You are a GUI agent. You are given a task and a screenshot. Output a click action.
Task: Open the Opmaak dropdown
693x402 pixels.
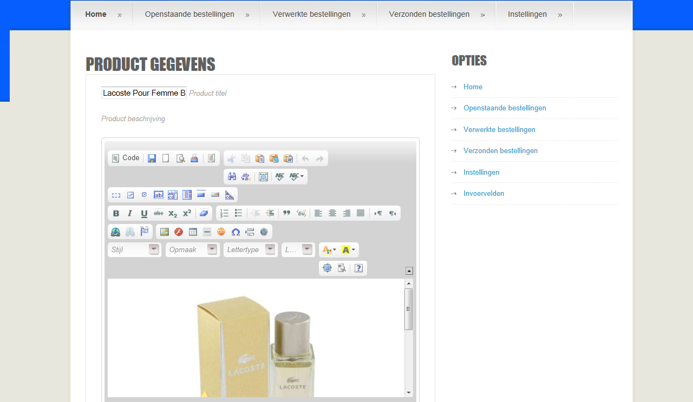tap(192, 249)
